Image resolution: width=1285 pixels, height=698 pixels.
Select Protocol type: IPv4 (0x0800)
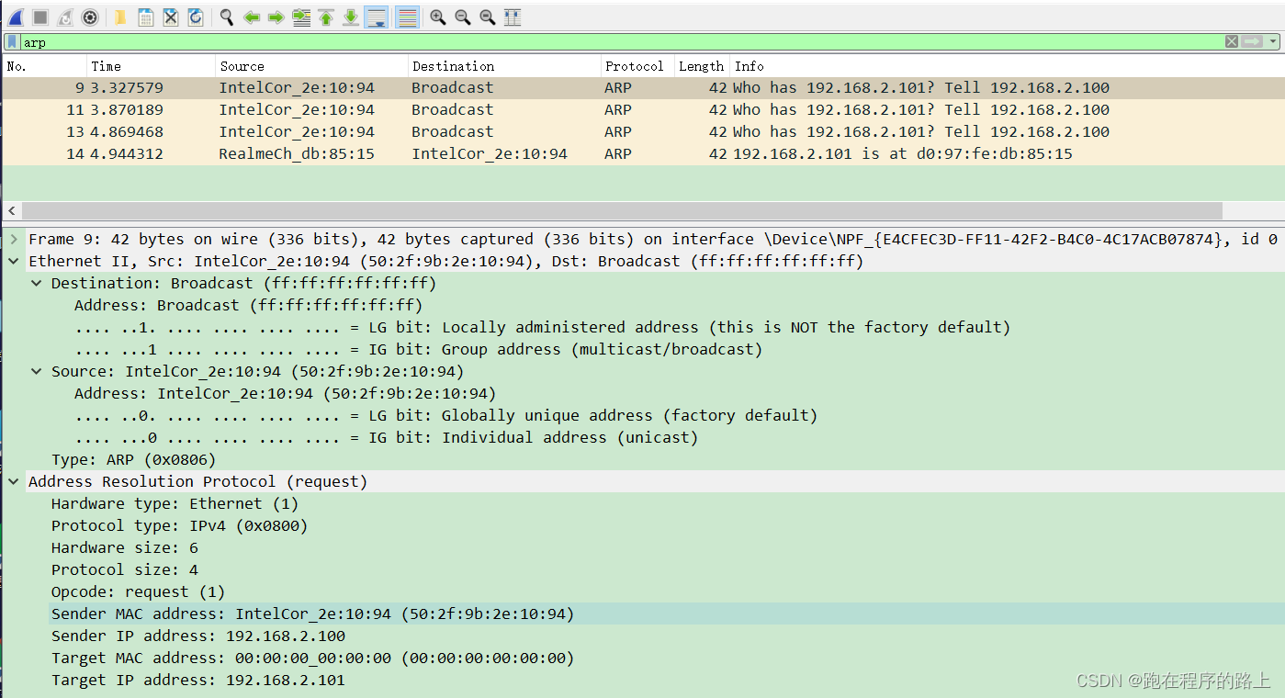coord(179,525)
